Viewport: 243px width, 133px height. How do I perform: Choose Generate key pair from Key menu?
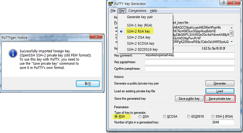[140, 17]
